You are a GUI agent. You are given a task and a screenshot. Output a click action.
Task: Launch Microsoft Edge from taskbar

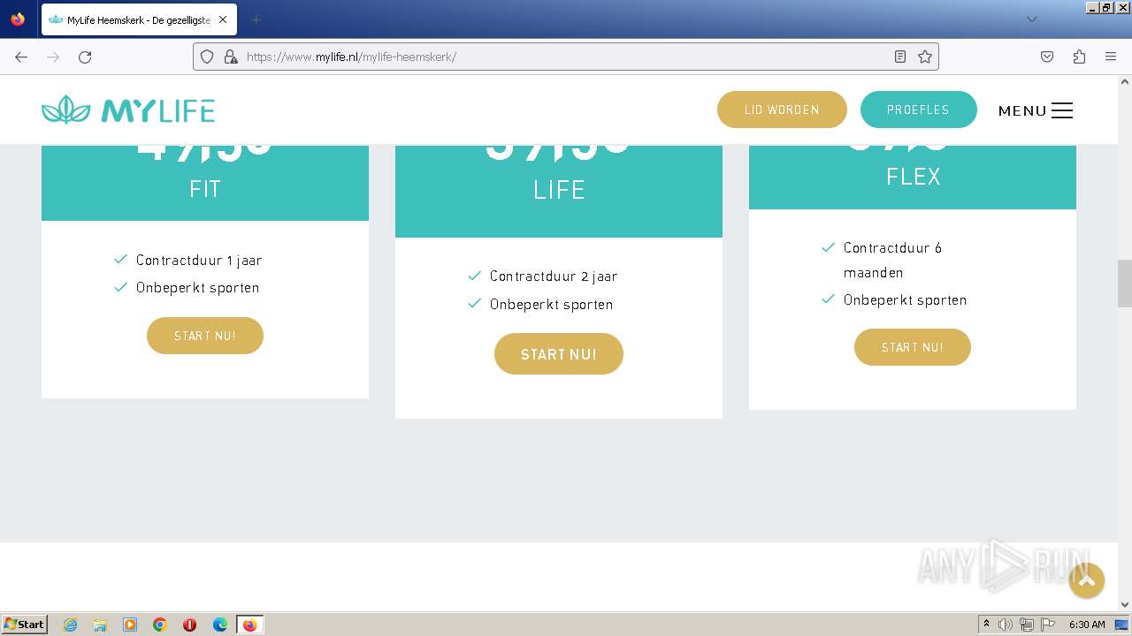[220, 625]
